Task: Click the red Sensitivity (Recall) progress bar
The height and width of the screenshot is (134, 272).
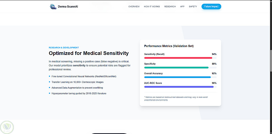Action: (178, 58)
